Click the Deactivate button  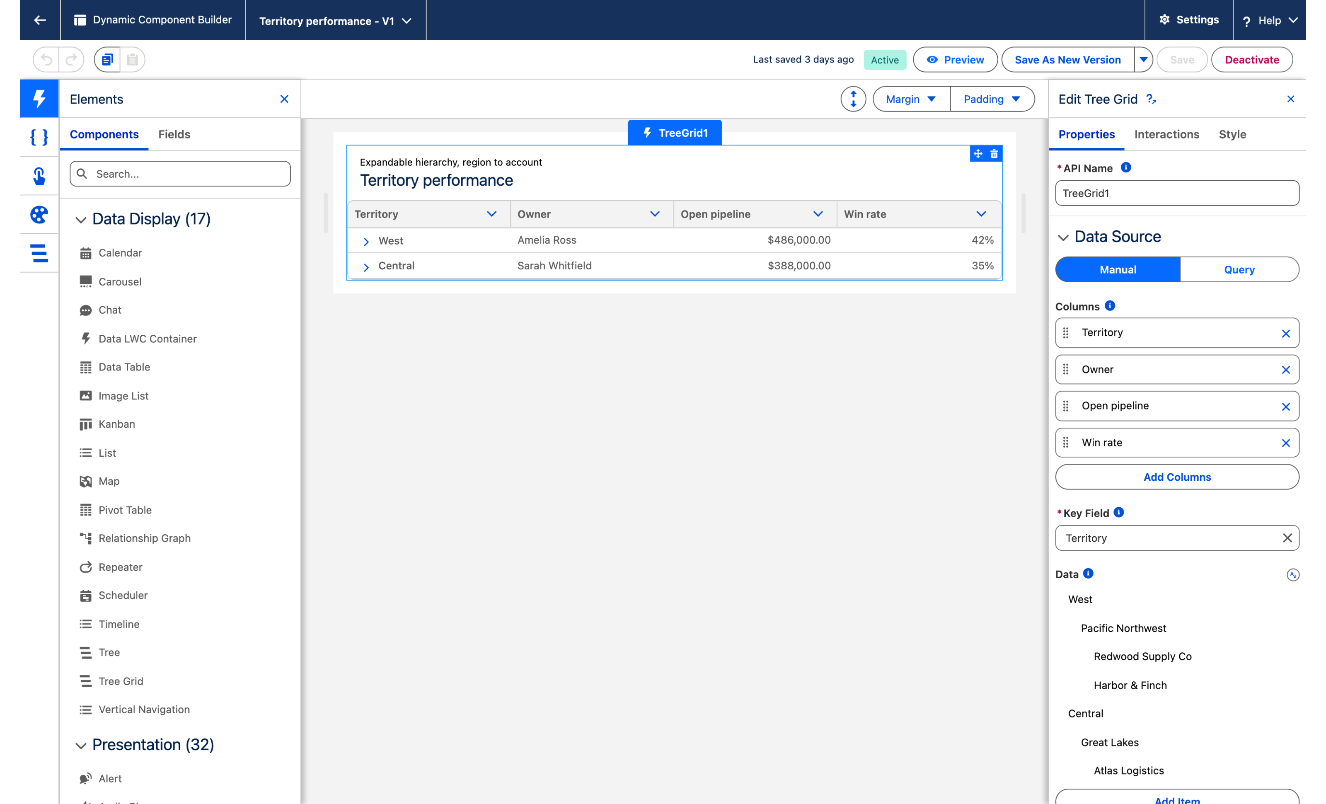[1252, 60]
